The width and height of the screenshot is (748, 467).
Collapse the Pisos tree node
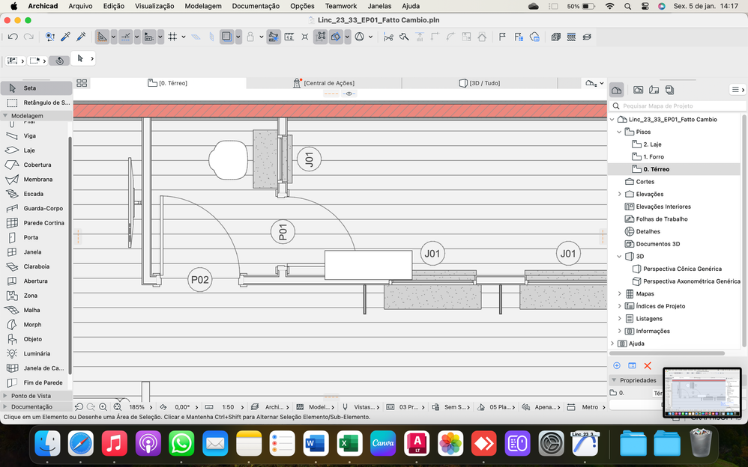pyautogui.click(x=619, y=132)
